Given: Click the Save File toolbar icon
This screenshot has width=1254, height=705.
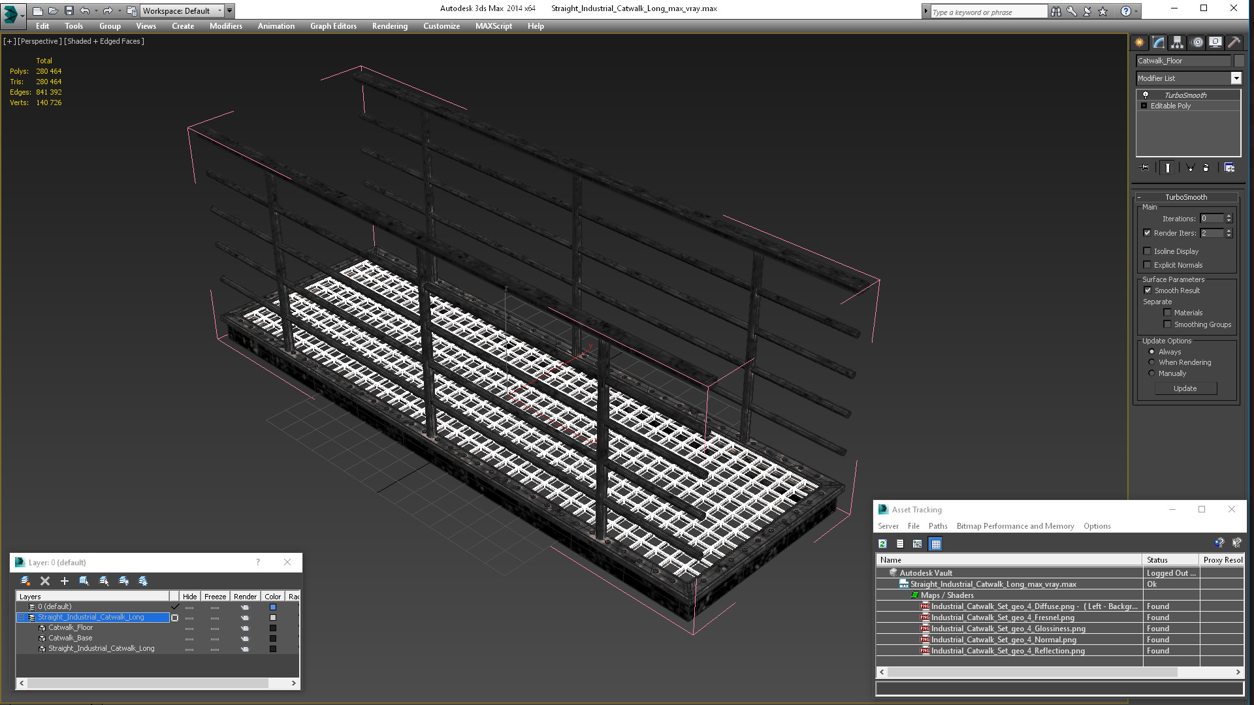Looking at the screenshot, I should pos(69,10).
